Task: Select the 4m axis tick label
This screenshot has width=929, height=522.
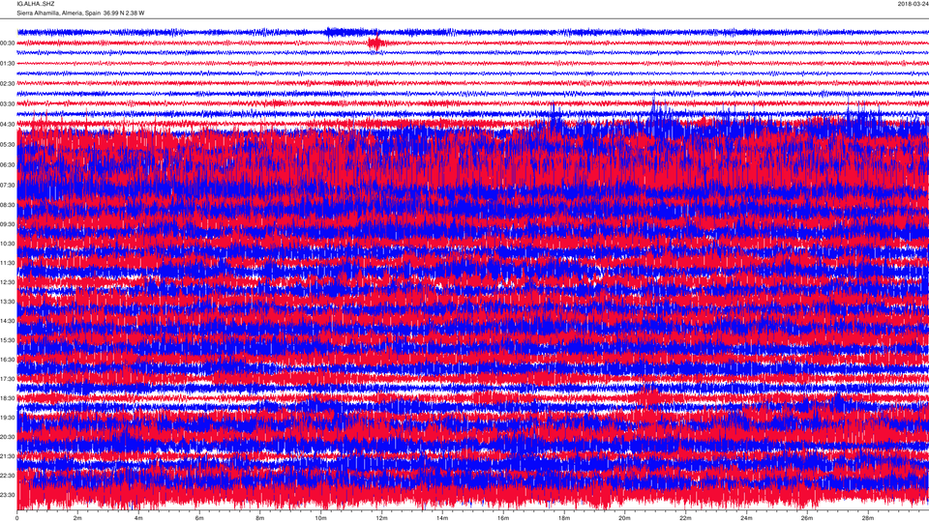Action: (138, 518)
